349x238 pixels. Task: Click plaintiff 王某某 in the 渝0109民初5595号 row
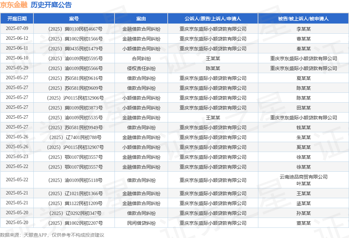(213, 58)
